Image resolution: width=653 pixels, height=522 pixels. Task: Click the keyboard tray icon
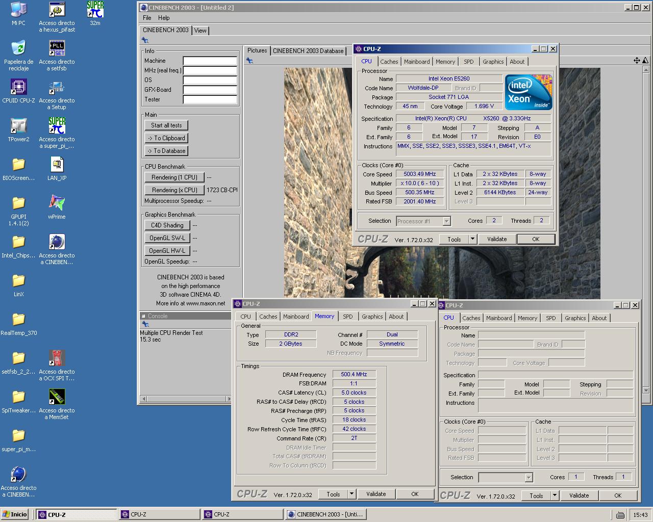tap(620, 515)
